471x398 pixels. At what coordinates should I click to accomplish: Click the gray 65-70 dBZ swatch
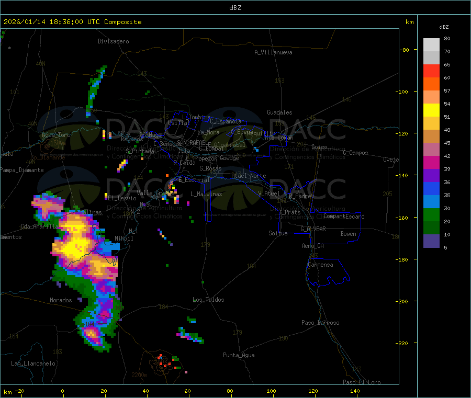pos(431,58)
